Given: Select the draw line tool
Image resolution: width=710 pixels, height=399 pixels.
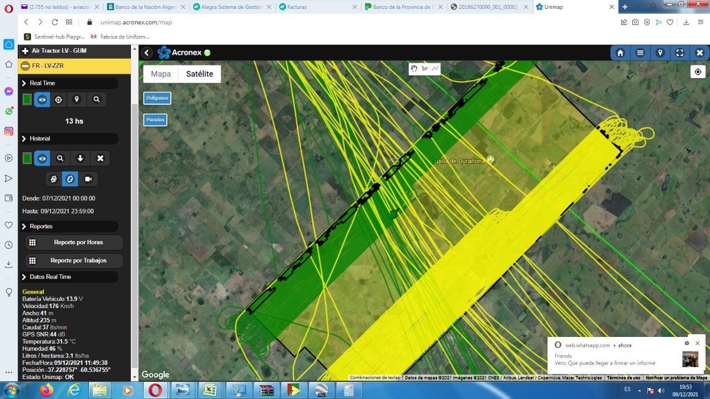Looking at the screenshot, I should click(x=435, y=69).
